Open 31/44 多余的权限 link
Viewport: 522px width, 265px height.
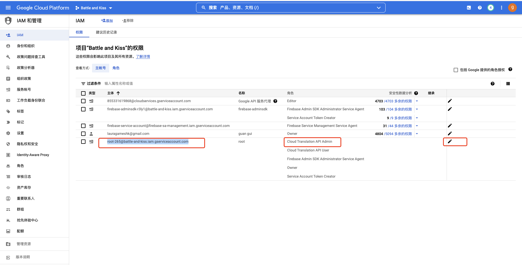pyautogui.click(x=400, y=126)
